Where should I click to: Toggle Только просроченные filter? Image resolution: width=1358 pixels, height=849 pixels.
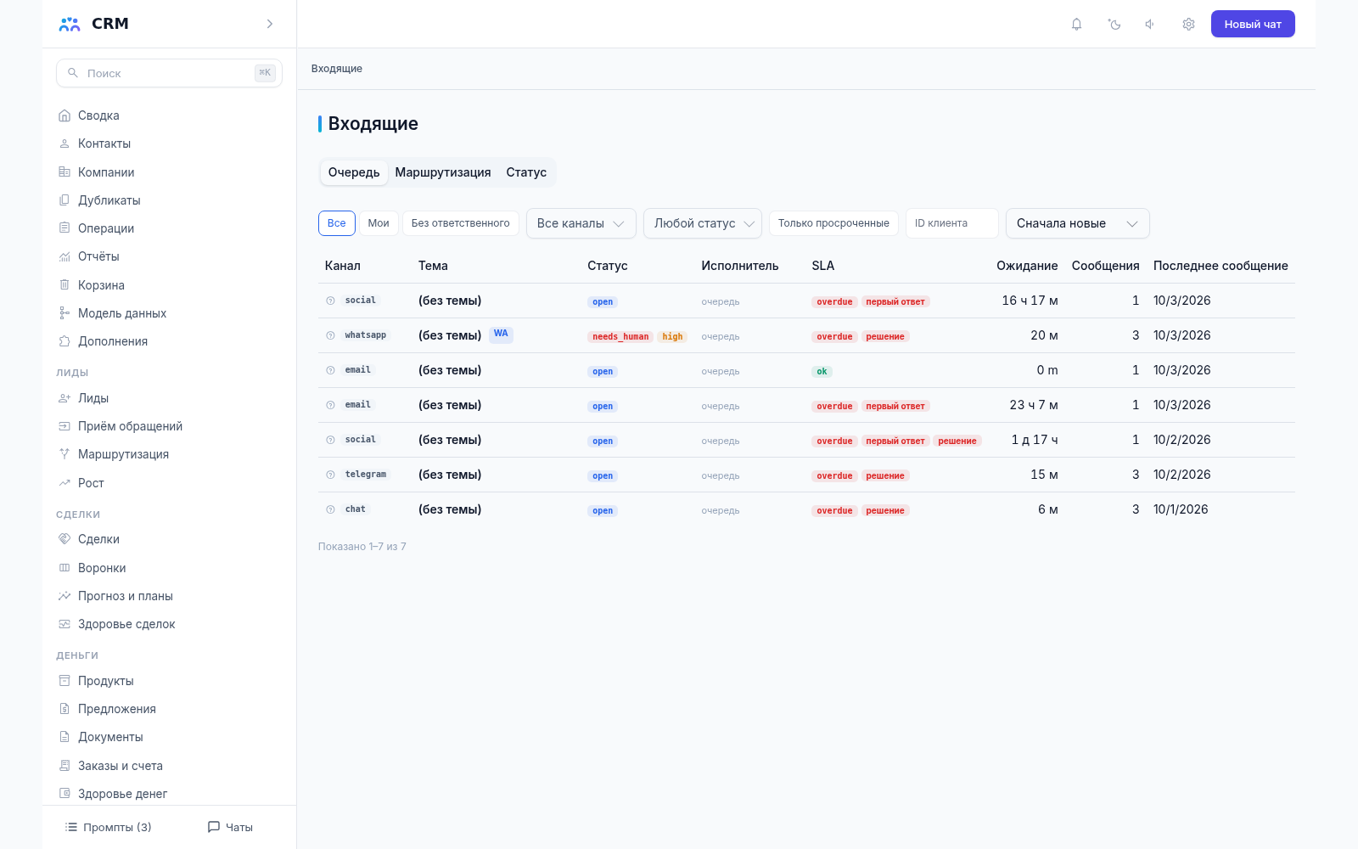pyautogui.click(x=833, y=223)
